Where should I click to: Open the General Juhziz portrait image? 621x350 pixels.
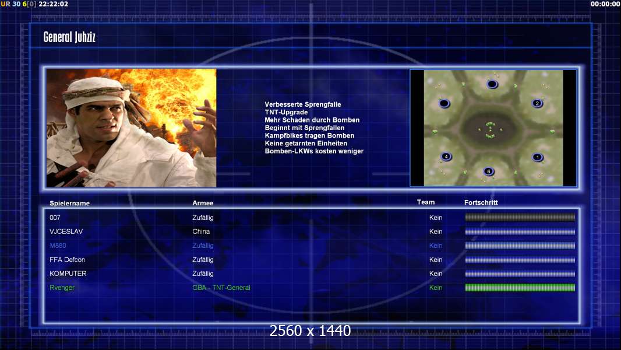[131, 128]
